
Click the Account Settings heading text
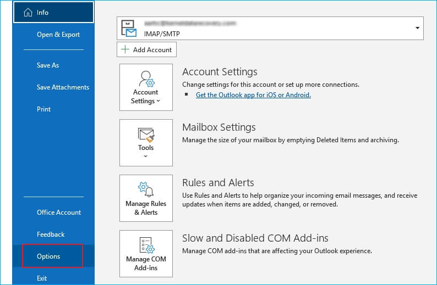[x=220, y=72]
